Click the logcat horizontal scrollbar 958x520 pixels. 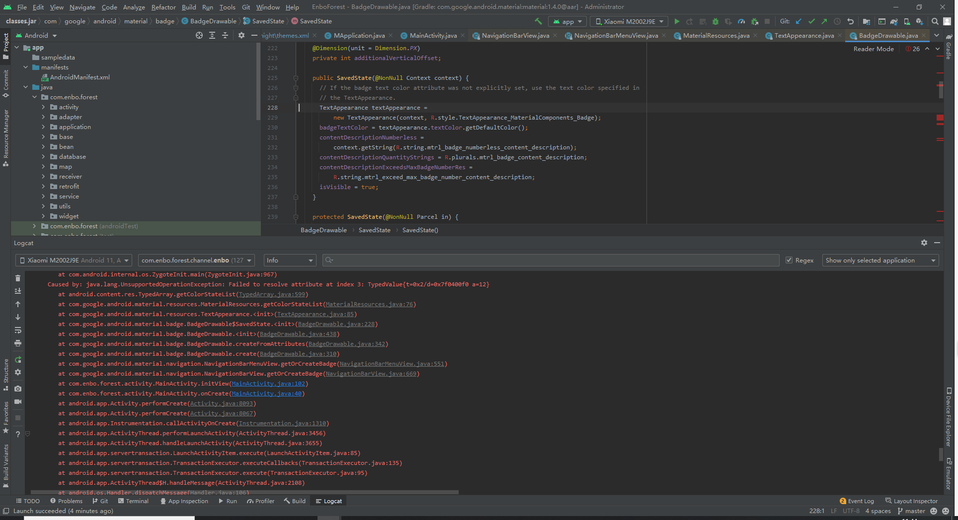point(244,492)
